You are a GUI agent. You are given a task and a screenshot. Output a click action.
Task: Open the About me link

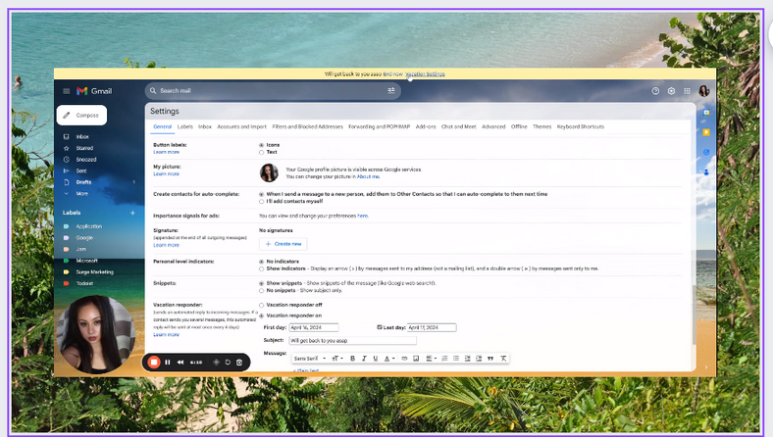[x=368, y=176]
